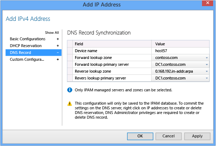This screenshot has width=216, height=146.
Task: Expand the DHCP Reservation plus icon
Action: (58, 46)
